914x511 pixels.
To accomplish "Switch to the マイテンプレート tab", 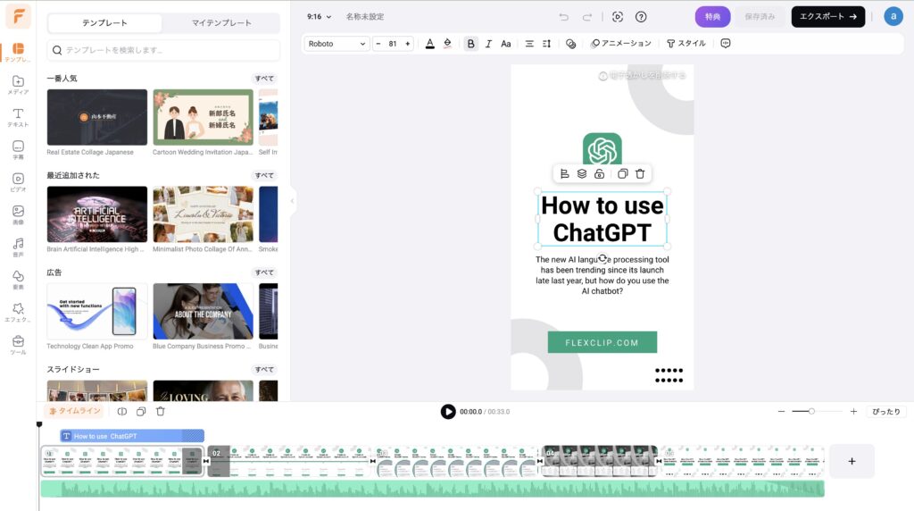I will click(x=220, y=23).
